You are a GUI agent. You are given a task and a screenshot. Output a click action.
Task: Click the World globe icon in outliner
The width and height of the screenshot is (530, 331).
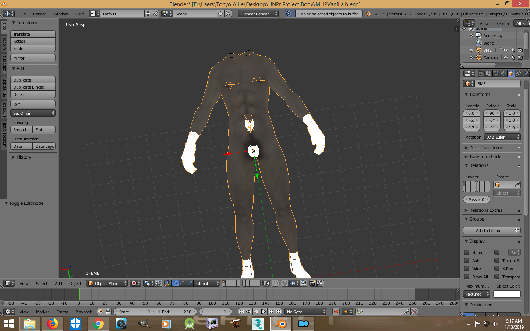click(x=479, y=43)
